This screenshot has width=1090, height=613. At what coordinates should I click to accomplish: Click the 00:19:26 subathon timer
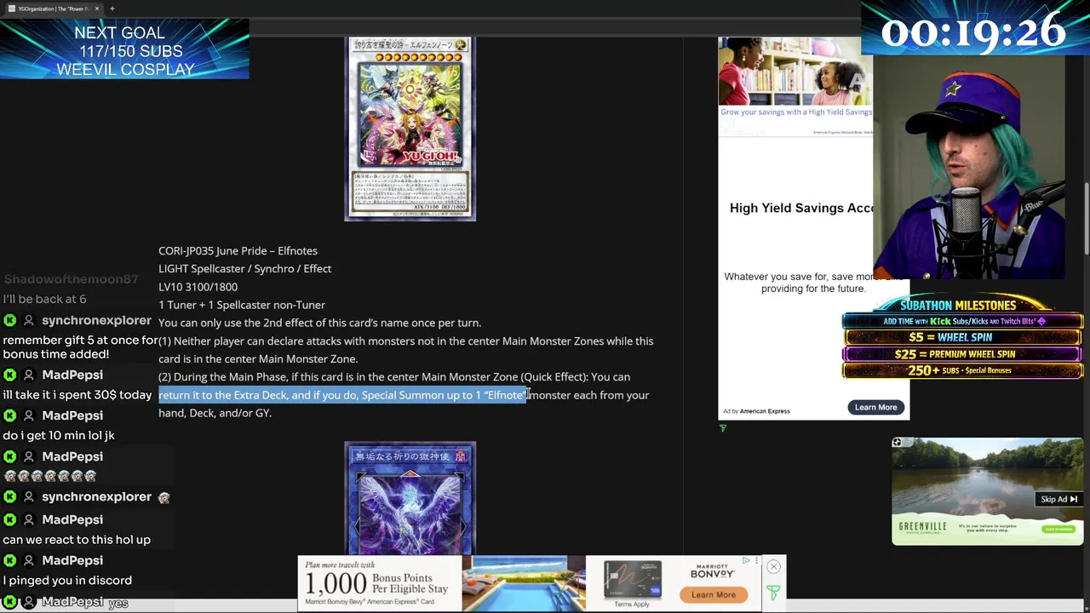(x=973, y=32)
